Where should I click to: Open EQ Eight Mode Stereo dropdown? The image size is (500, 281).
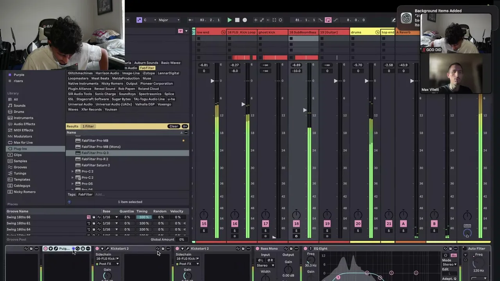pyautogui.click(x=450, y=265)
